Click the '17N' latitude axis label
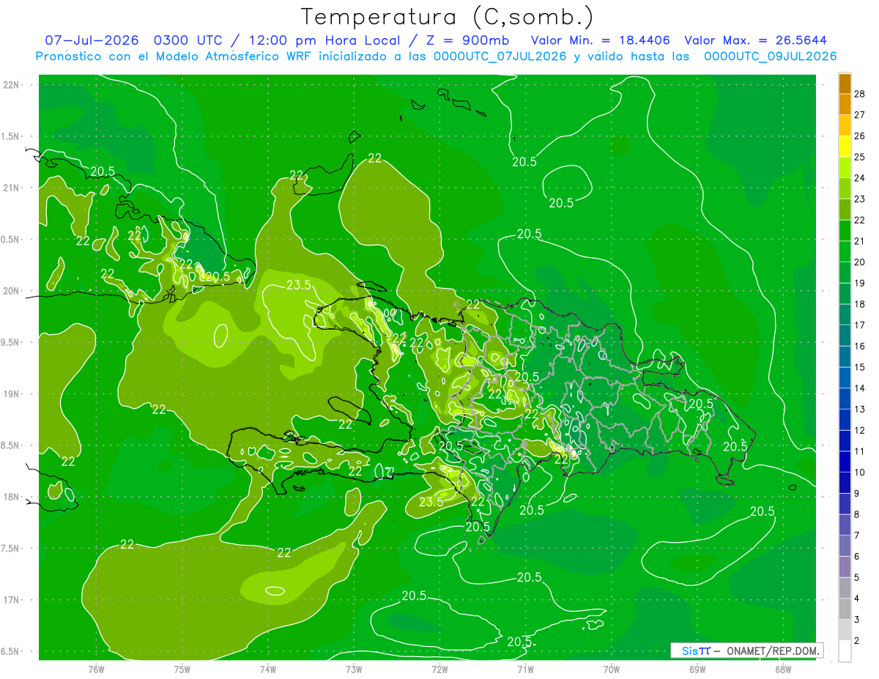879x679 pixels. click(x=12, y=600)
